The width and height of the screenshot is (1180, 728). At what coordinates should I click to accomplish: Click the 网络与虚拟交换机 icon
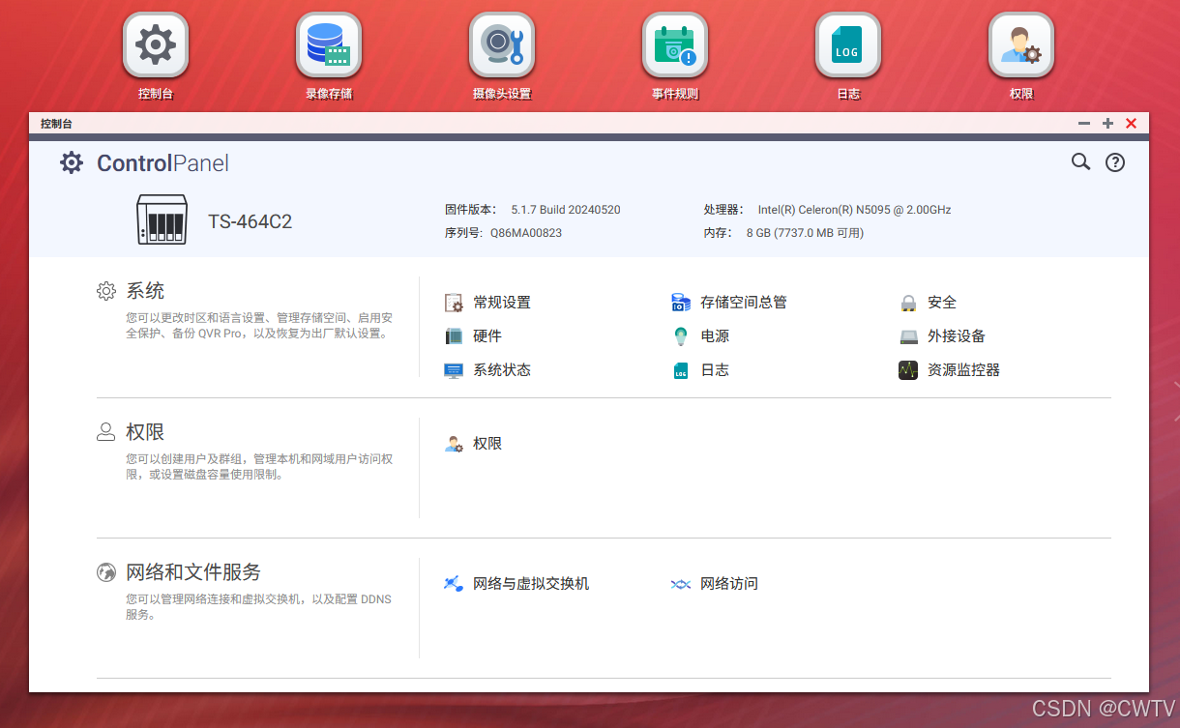point(454,584)
